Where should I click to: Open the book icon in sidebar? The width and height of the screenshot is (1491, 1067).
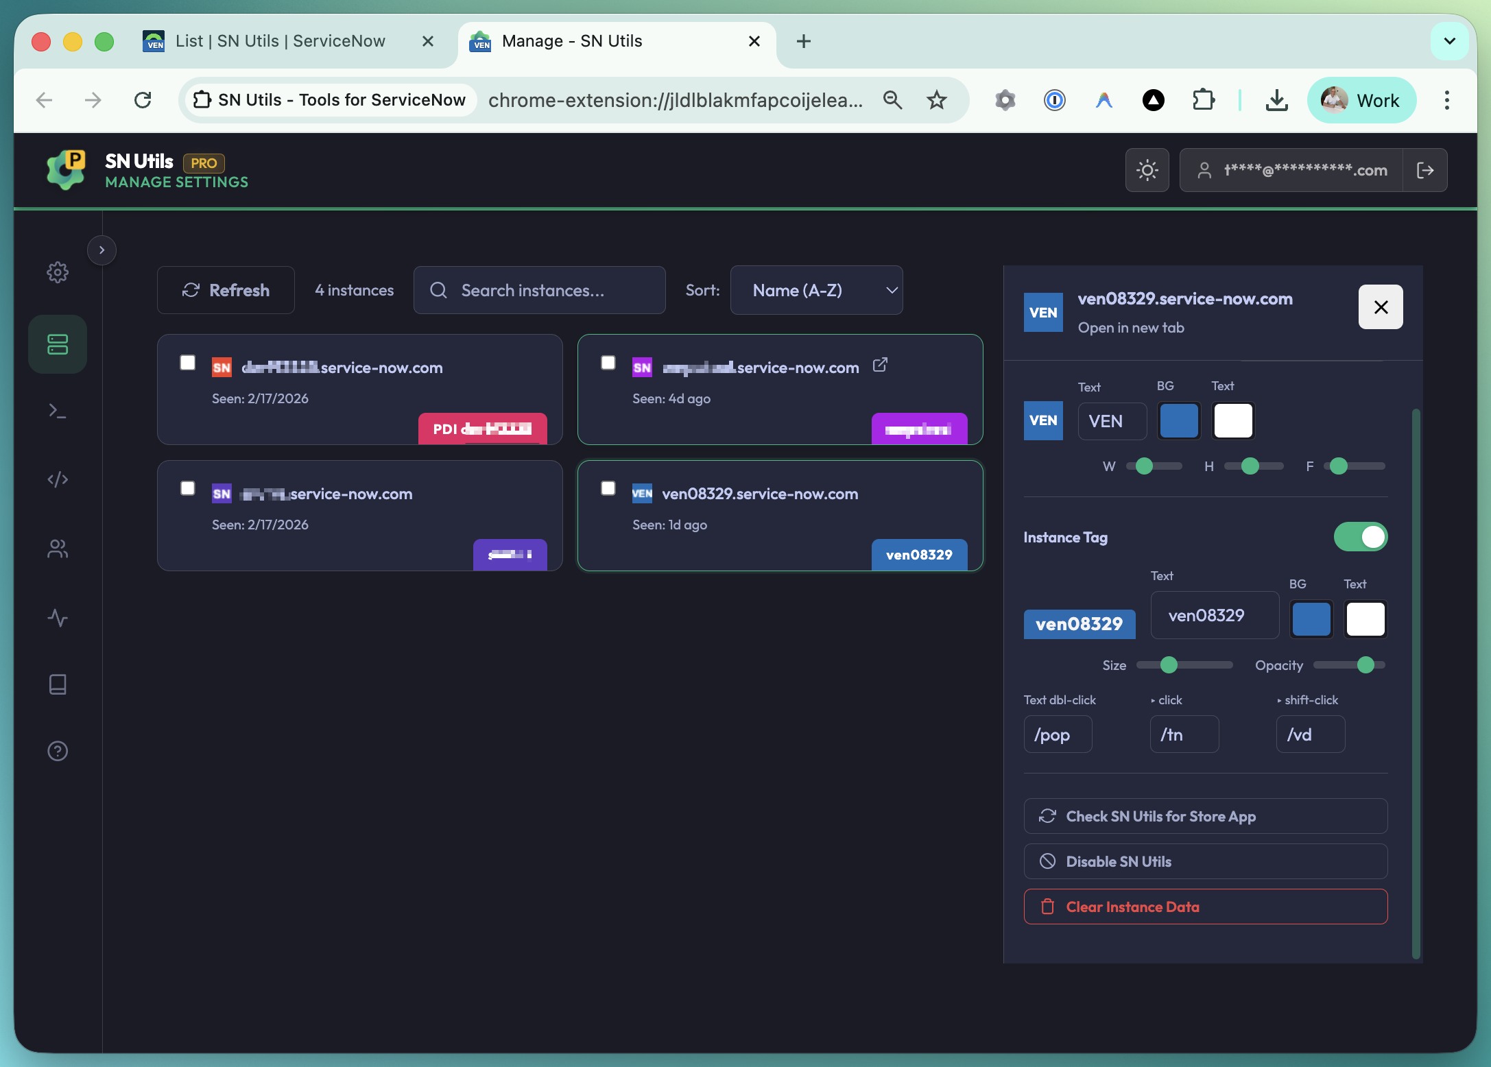click(58, 684)
